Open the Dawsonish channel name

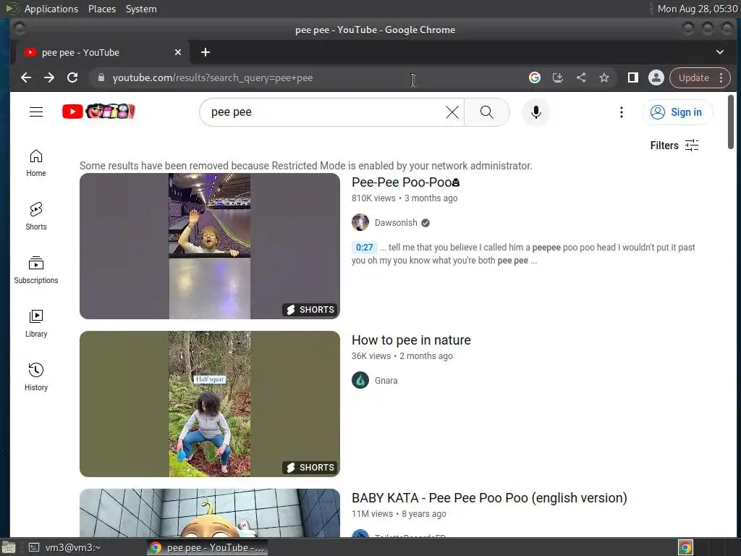(396, 223)
